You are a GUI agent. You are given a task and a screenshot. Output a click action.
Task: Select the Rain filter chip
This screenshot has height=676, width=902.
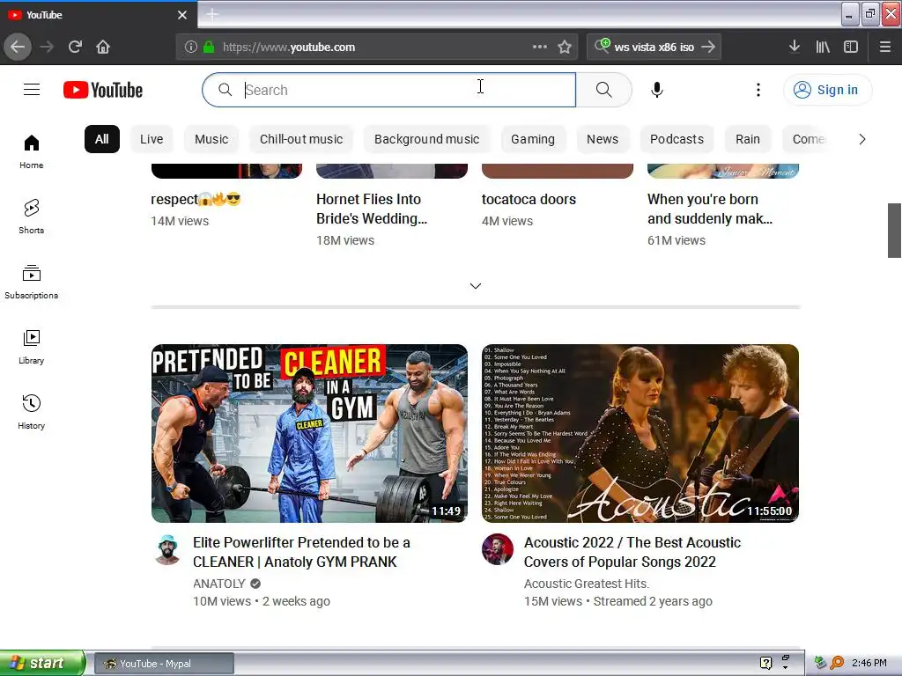(747, 139)
